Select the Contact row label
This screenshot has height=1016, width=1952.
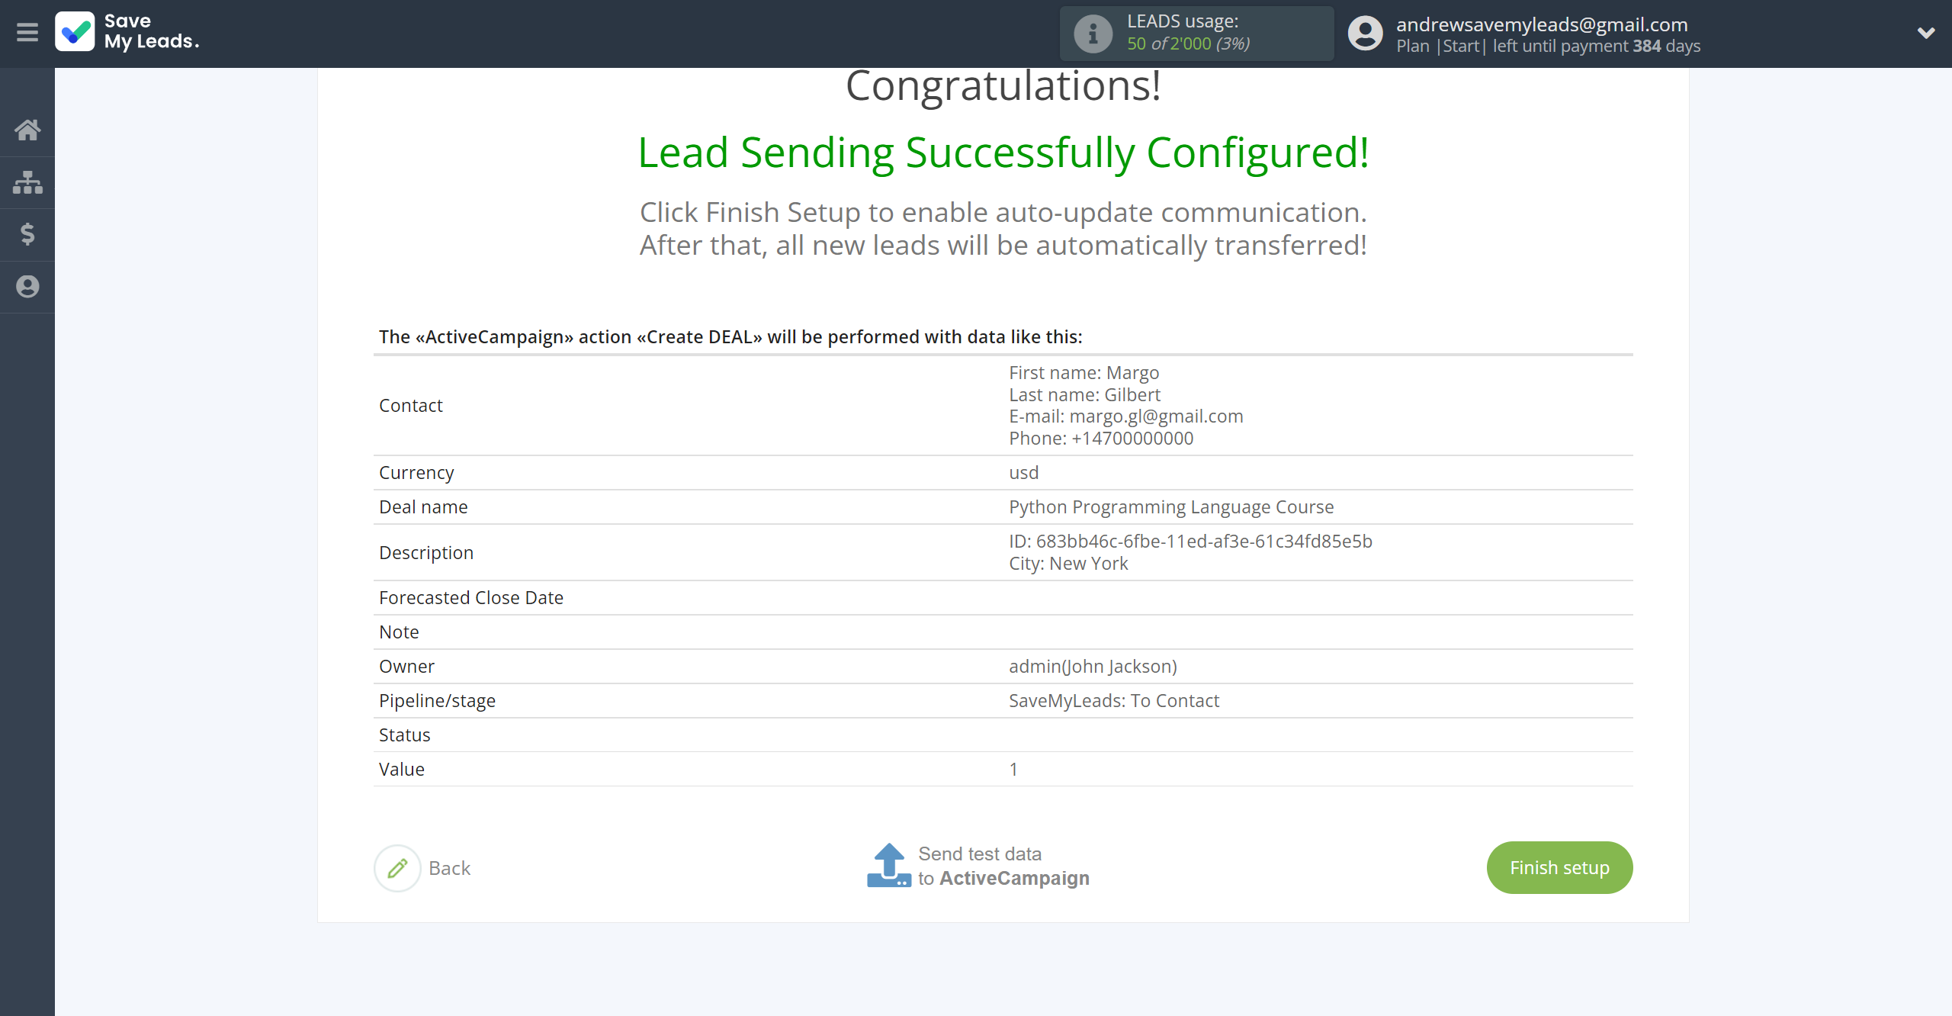(410, 405)
